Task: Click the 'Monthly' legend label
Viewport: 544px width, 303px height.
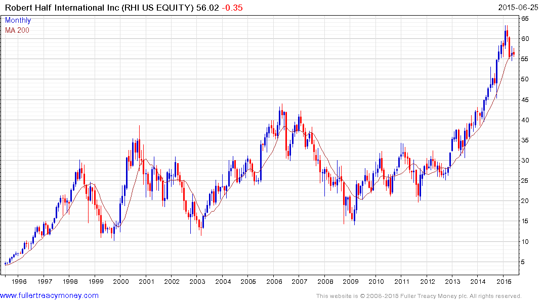Action: pos(18,20)
